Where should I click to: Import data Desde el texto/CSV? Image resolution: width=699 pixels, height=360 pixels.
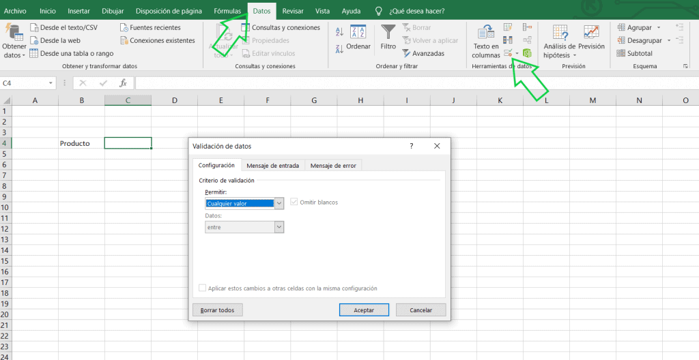pos(63,28)
